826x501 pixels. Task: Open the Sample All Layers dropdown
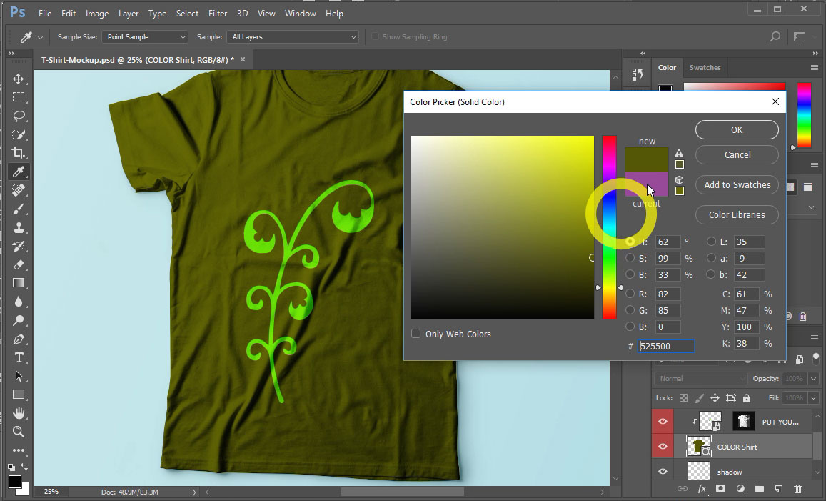(293, 37)
